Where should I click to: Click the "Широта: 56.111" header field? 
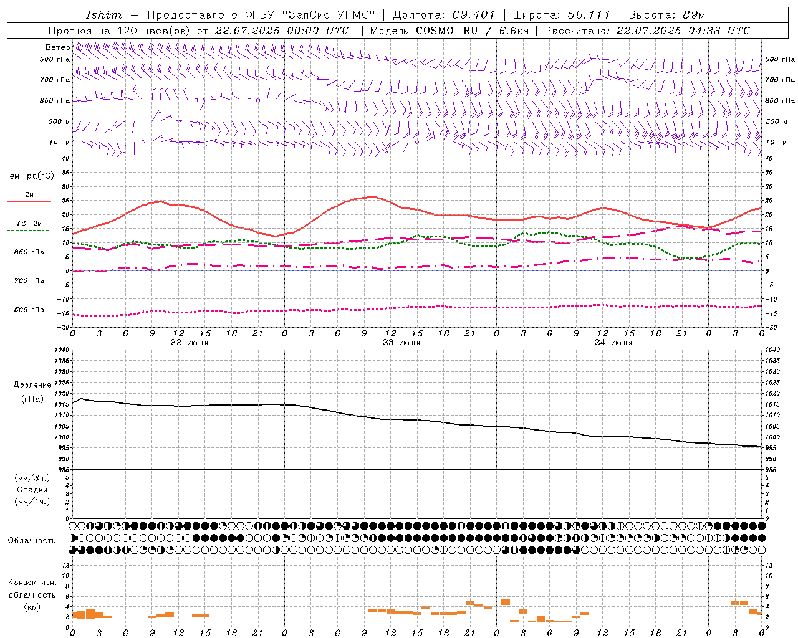(562, 15)
